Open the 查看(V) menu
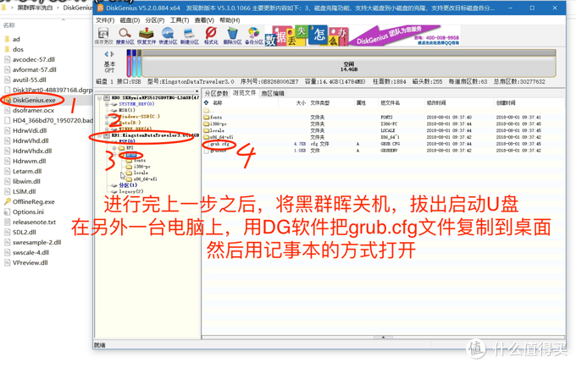 (204, 20)
